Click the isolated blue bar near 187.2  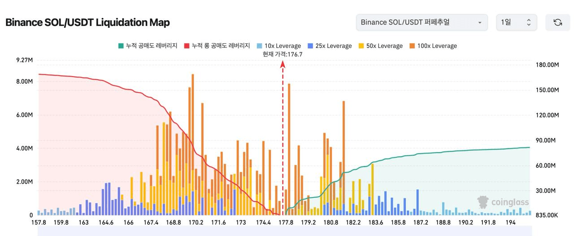[x=417, y=202]
